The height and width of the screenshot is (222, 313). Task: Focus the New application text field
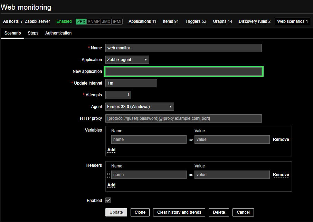point(183,71)
